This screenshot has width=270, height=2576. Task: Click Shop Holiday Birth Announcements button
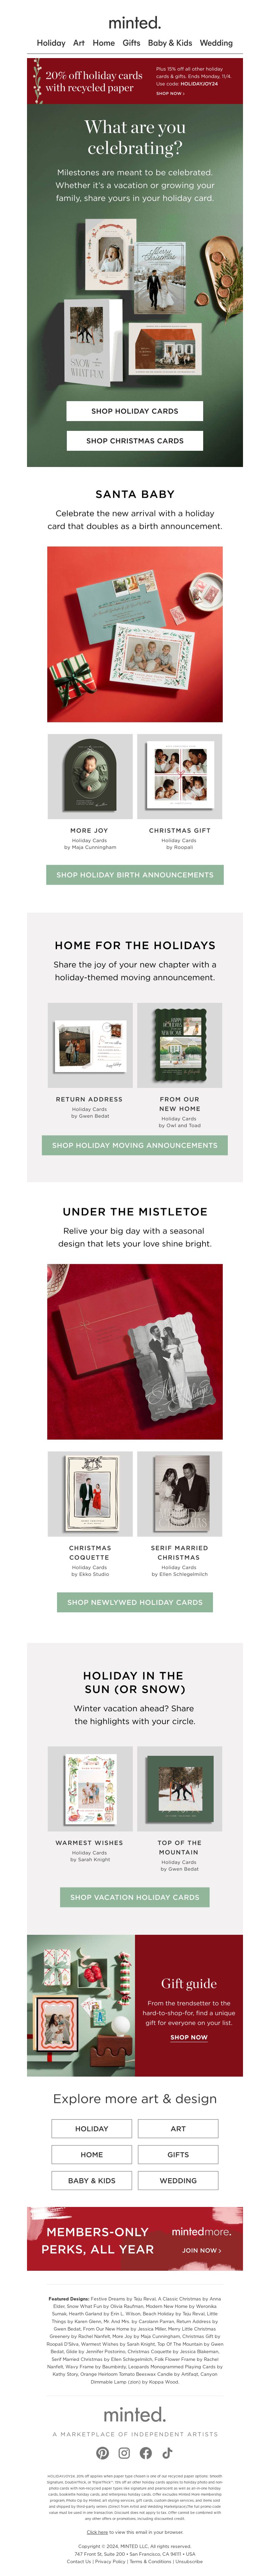pos(135,875)
